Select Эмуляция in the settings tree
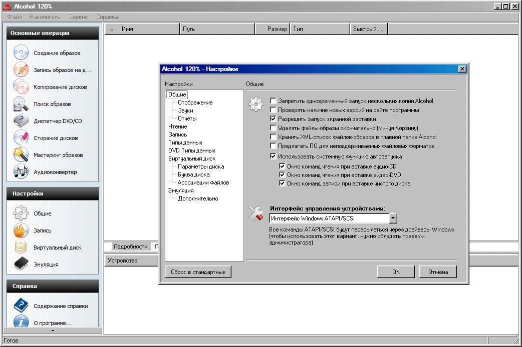Image resolution: width=522 pixels, height=347 pixels. coord(181,190)
